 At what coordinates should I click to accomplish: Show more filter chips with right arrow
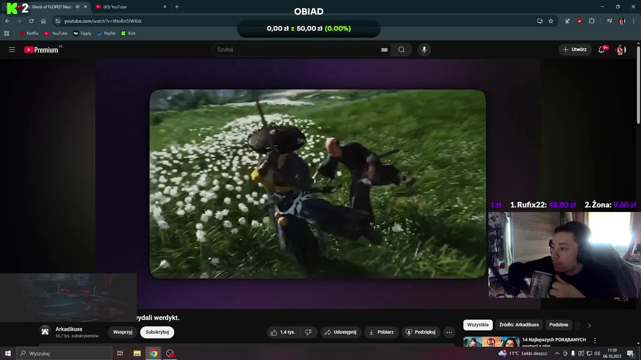point(589,325)
